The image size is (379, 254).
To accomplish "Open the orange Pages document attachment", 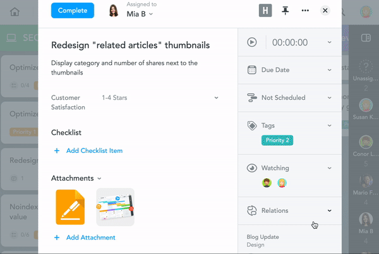I will (x=70, y=207).
